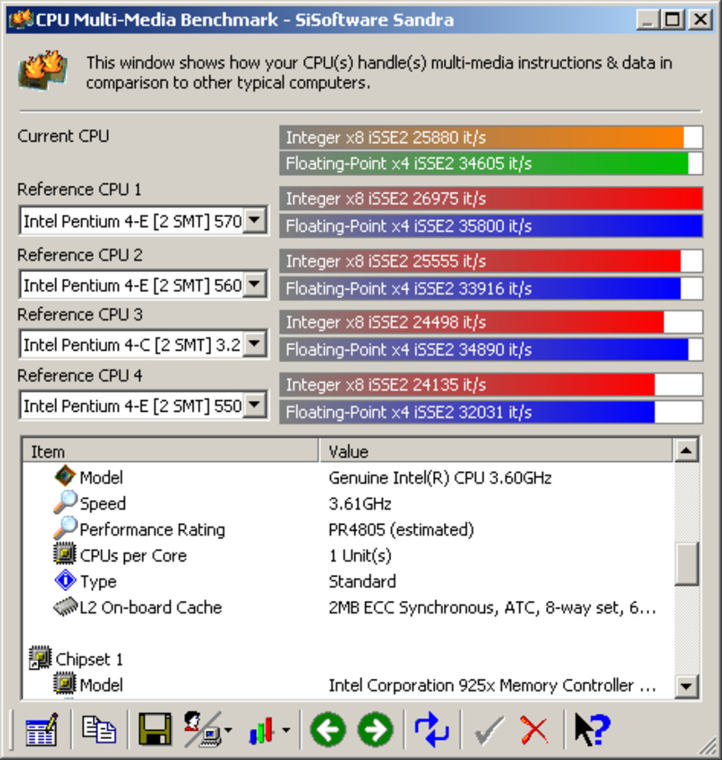Click Current CPU Floating-Point 34605 it/s bar
This screenshot has height=760, width=722.
coord(491,163)
